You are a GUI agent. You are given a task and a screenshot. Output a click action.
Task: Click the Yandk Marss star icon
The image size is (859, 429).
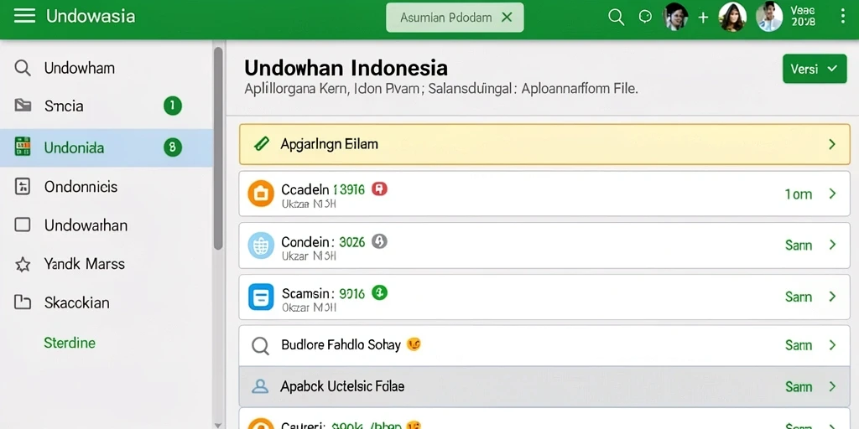pos(23,265)
